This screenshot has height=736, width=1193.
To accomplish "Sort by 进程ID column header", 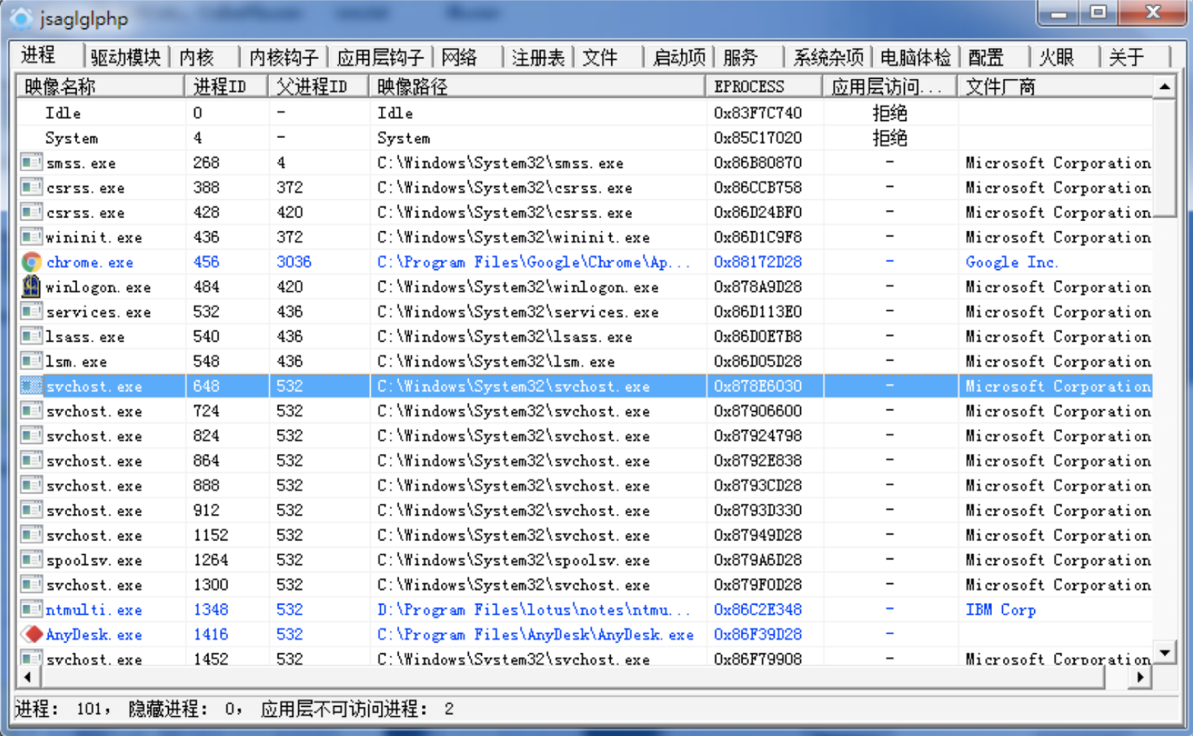I will coord(226,86).
